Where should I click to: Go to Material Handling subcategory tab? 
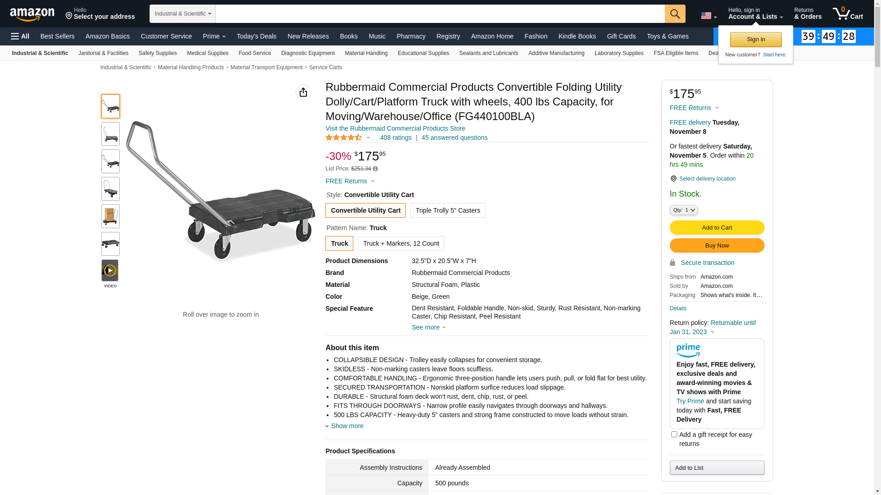pyautogui.click(x=366, y=53)
